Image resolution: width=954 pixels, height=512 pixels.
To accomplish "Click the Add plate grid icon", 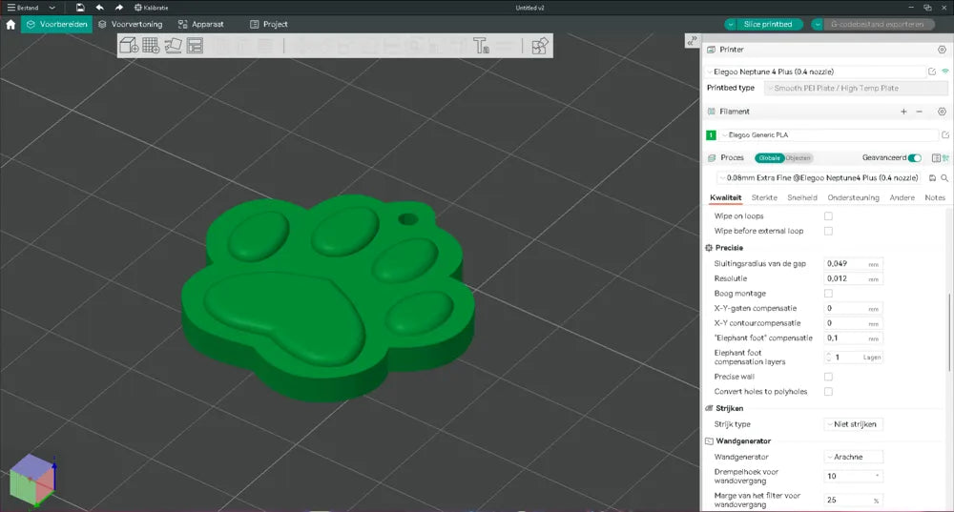I will (151, 45).
